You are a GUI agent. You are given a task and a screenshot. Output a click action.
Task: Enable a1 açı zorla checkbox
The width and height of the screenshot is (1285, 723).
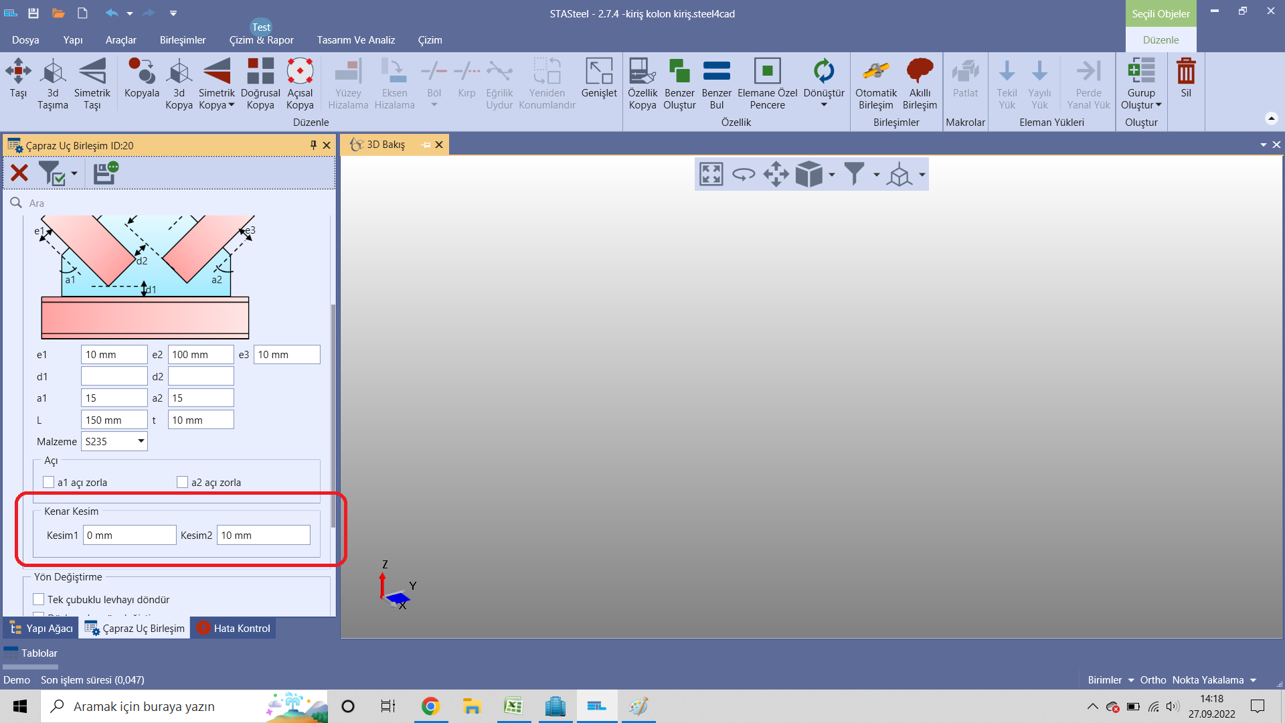49,482
